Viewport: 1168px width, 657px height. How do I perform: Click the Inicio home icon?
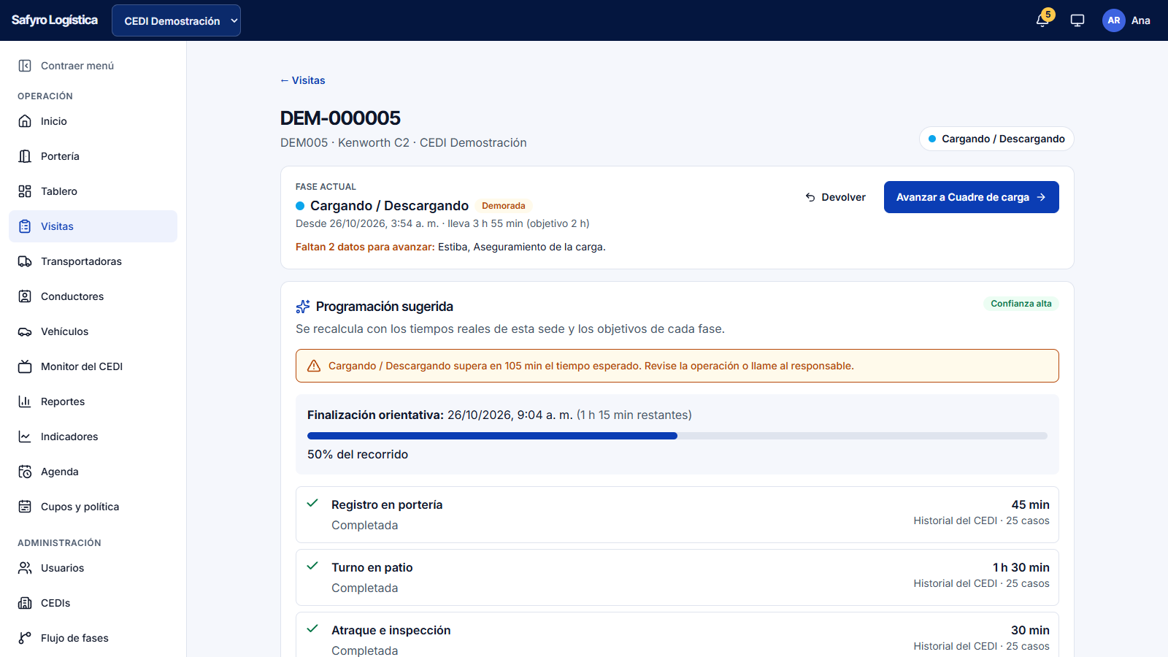tap(25, 121)
